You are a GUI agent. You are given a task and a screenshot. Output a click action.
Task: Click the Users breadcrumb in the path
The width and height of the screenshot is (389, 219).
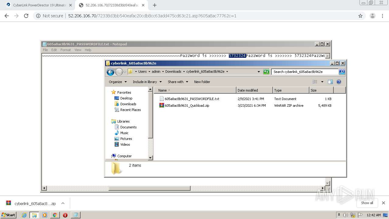pyautogui.click(x=142, y=71)
